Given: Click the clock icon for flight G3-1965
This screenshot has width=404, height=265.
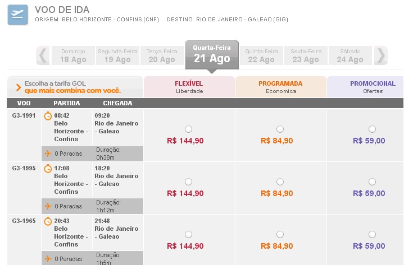Looking at the screenshot, I should [x=48, y=221].
